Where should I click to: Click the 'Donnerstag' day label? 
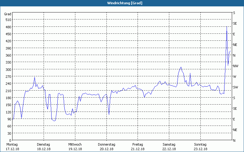point(106,145)
